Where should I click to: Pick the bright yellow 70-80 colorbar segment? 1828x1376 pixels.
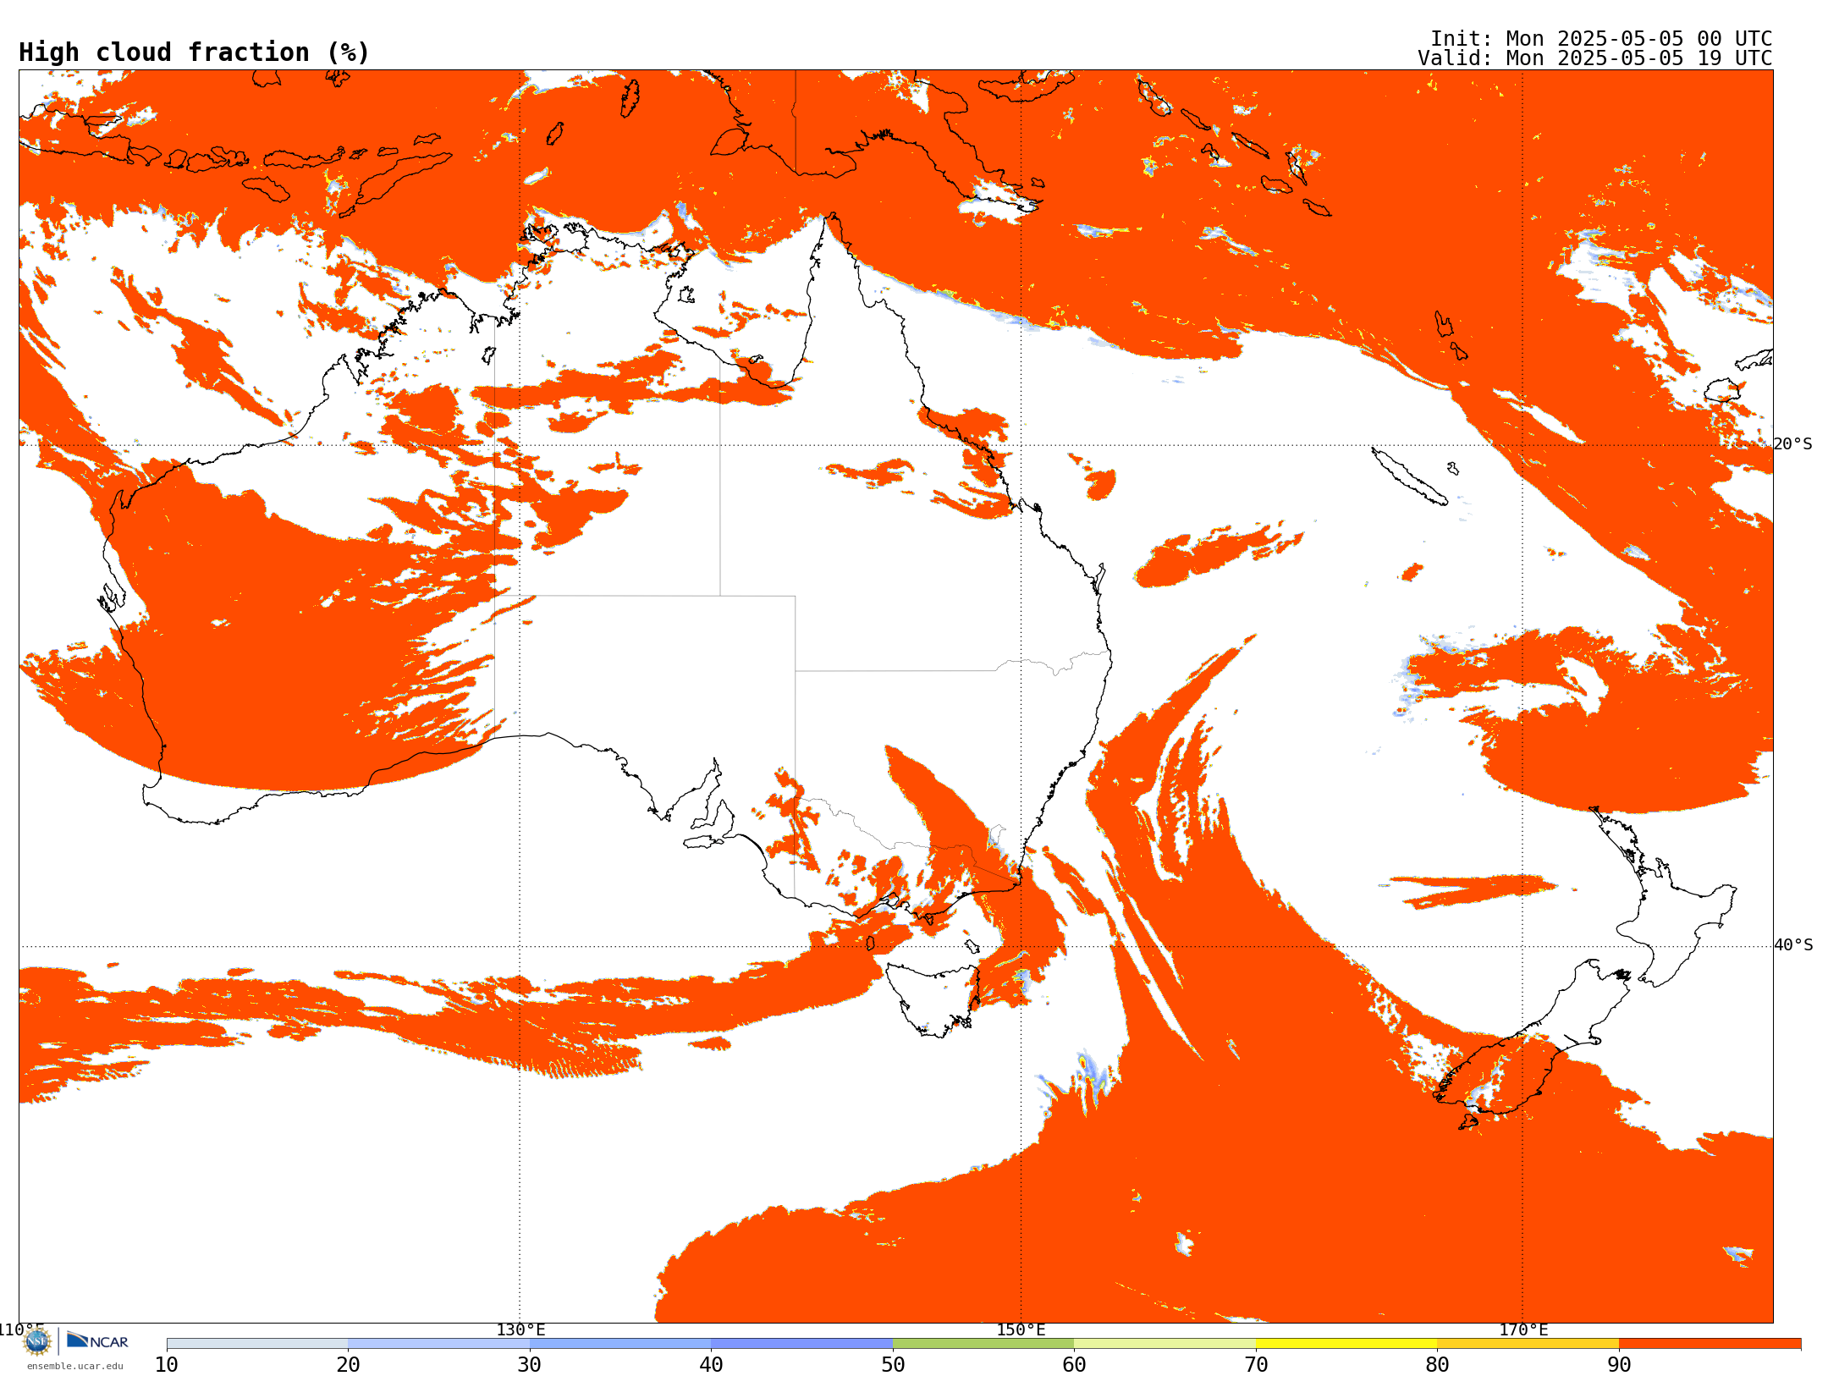pyautogui.click(x=1346, y=1344)
